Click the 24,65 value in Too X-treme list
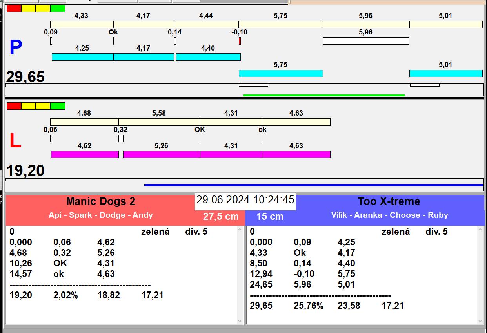The image size is (487, 333). 261,284
